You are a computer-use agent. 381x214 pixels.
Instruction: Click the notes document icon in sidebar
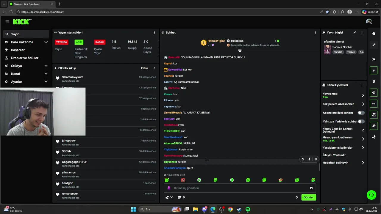pyautogui.click(x=374, y=81)
